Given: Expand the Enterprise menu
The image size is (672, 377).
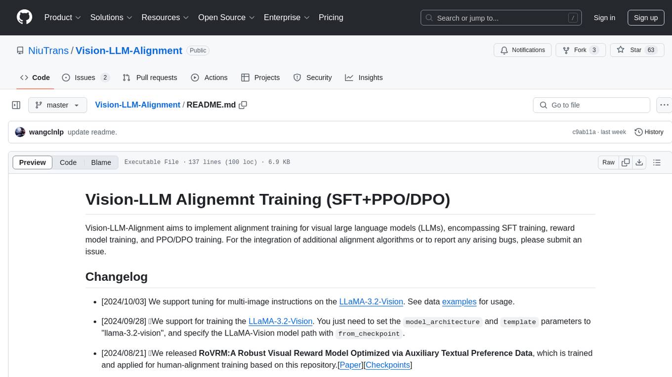Looking at the screenshot, I should pyautogui.click(x=287, y=17).
